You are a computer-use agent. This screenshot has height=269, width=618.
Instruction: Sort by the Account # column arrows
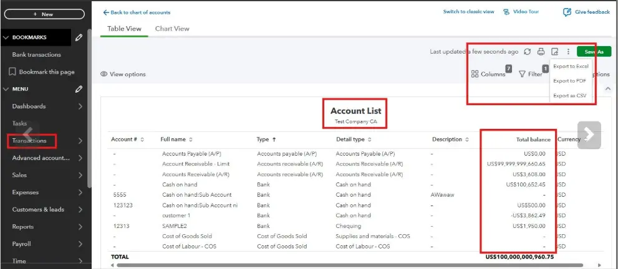tap(142, 139)
